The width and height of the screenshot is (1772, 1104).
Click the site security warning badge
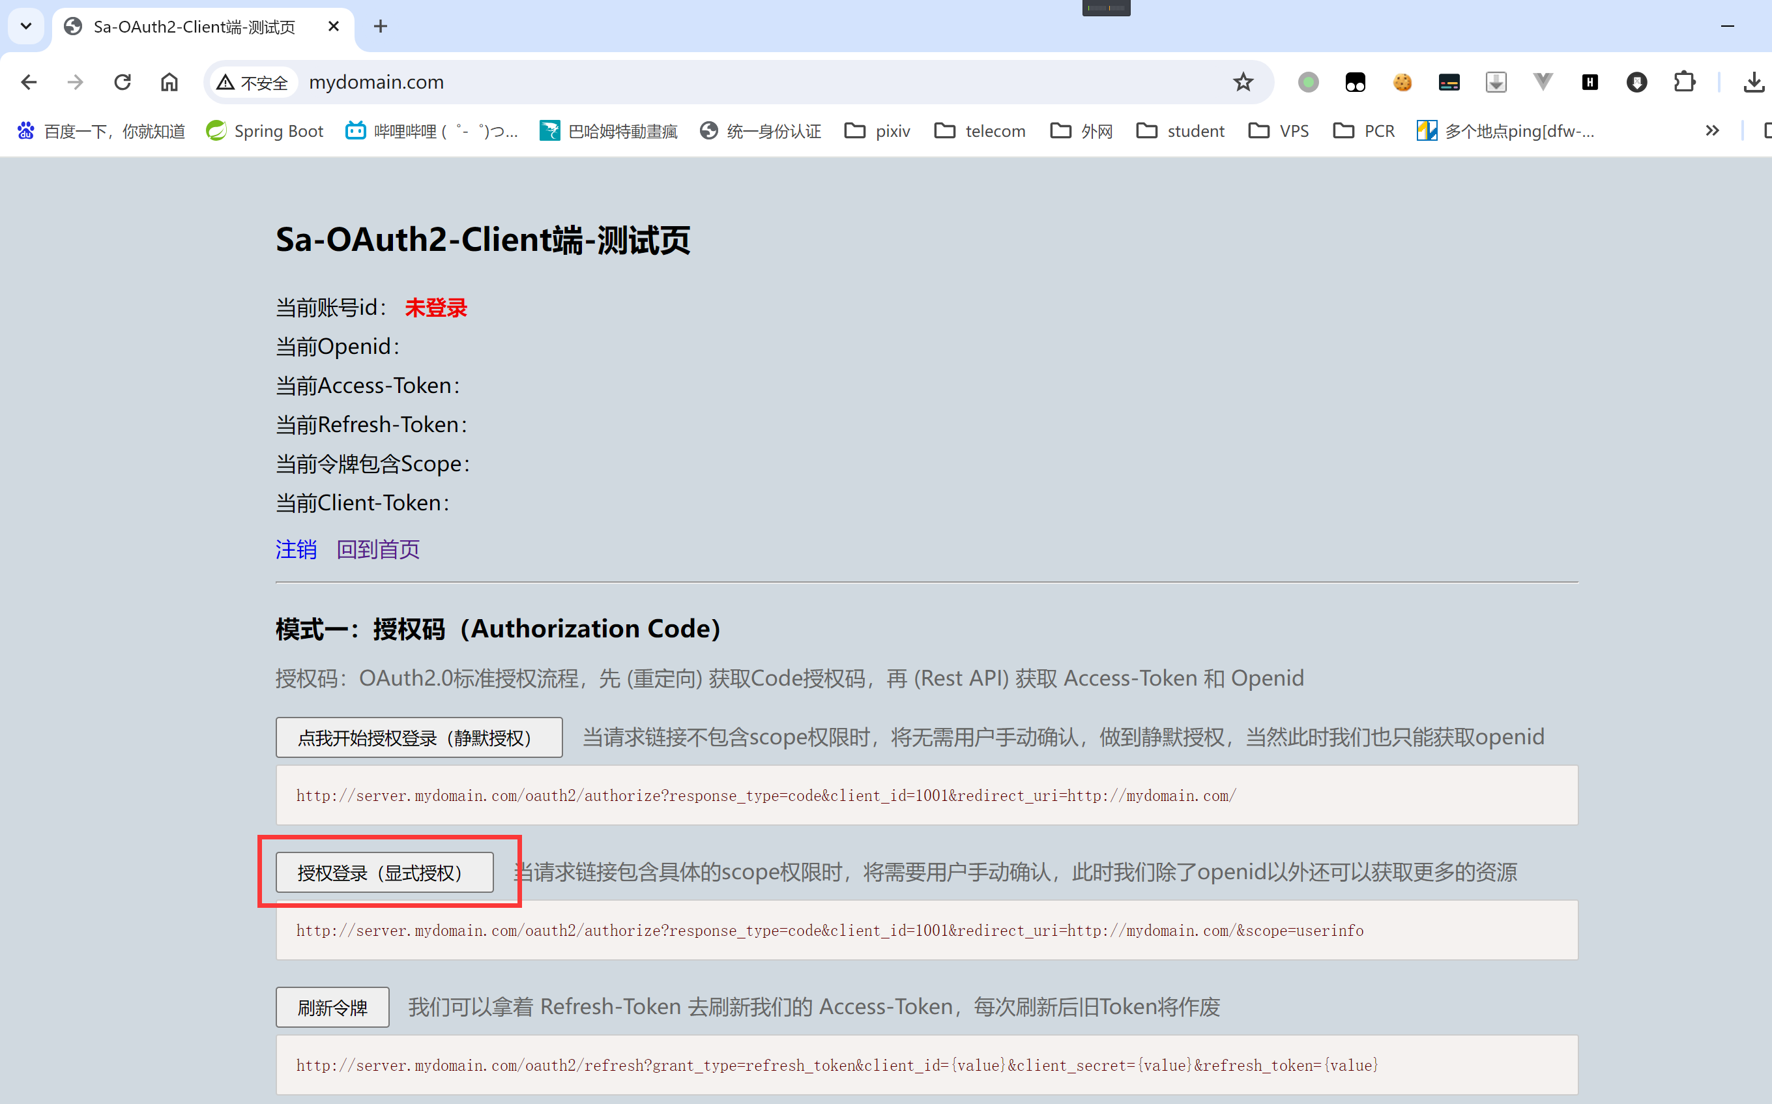[254, 83]
